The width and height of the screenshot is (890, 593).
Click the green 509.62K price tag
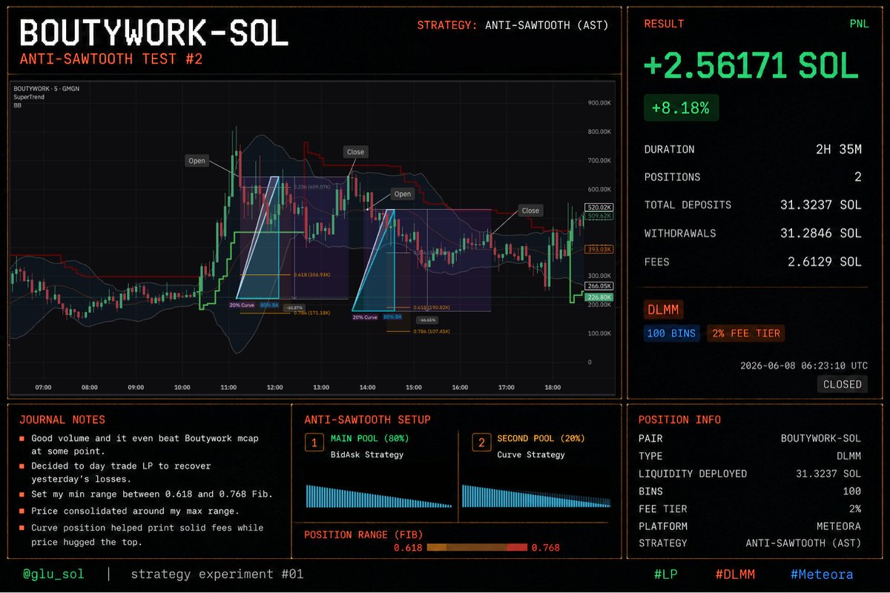(599, 216)
